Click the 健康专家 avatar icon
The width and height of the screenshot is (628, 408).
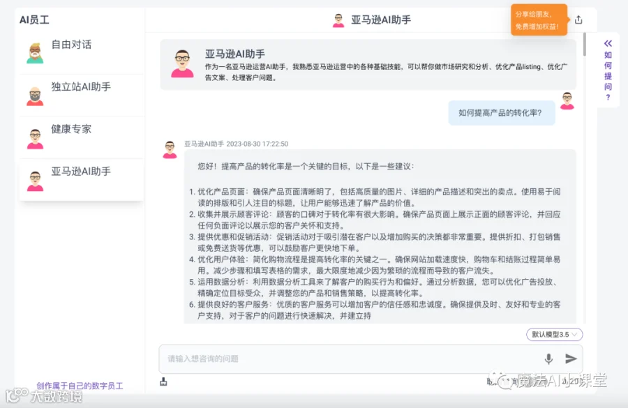pos(36,139)
